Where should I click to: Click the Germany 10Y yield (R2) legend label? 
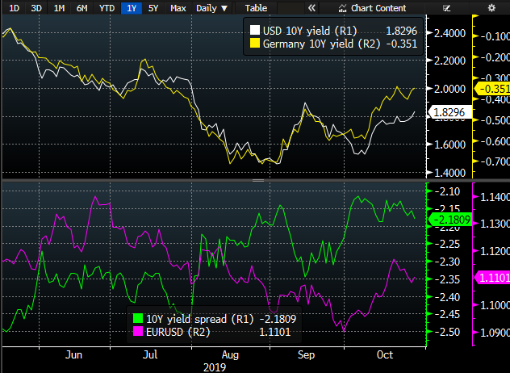point(321,44)
